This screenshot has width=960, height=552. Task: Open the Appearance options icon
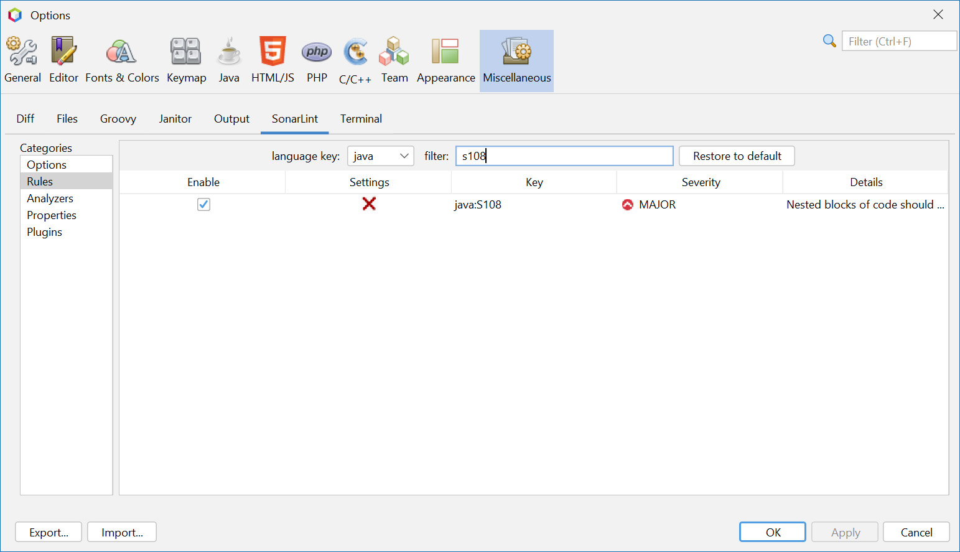tap(445, 59)
